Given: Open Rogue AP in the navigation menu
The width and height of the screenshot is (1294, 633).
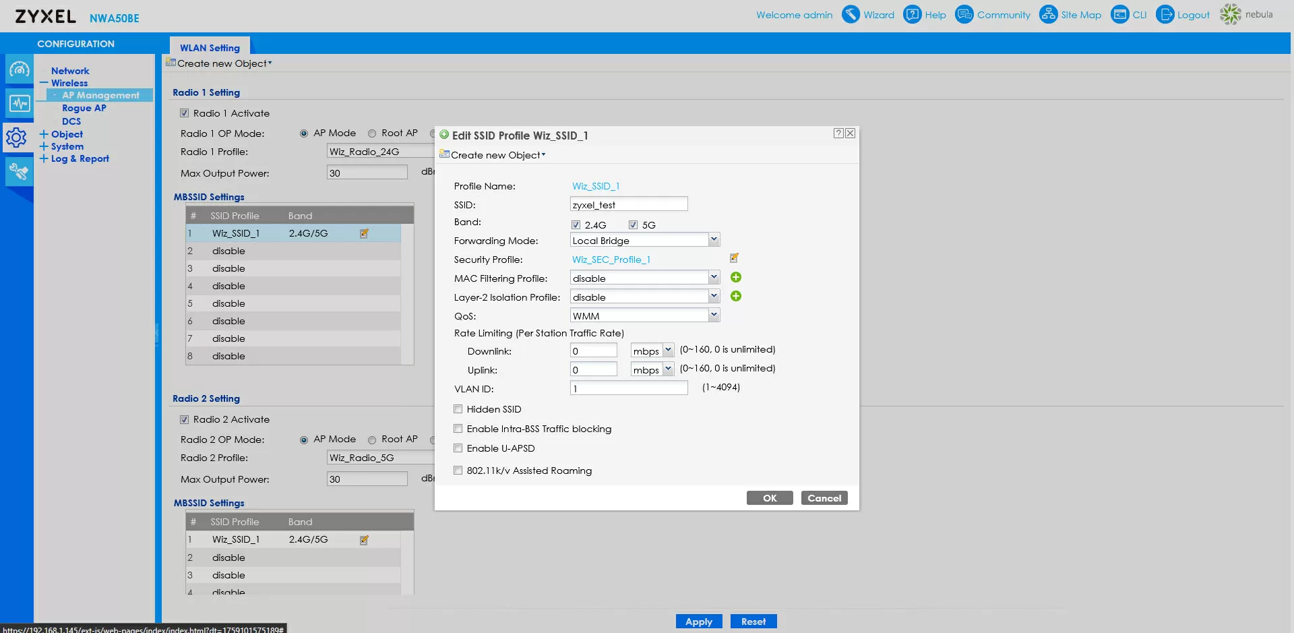Looking at the screenshot, I should [84, 108].
